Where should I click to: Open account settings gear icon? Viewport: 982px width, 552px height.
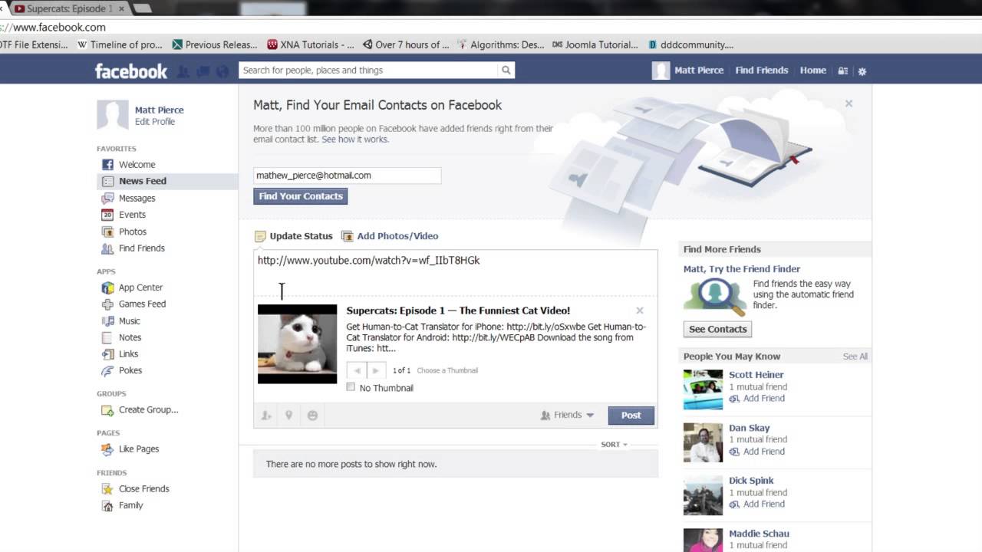coord(862,71)
